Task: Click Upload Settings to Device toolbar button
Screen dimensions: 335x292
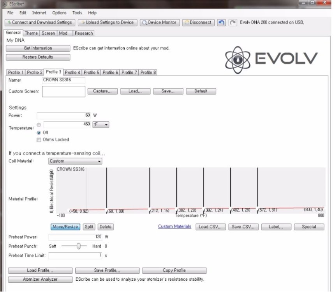Action: [108, 23]
